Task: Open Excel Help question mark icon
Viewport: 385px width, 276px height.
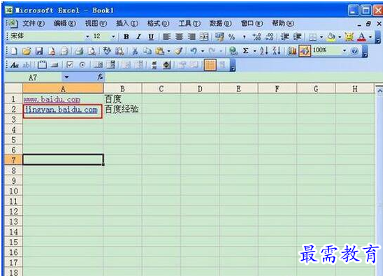Action: [x=354, y=51]
